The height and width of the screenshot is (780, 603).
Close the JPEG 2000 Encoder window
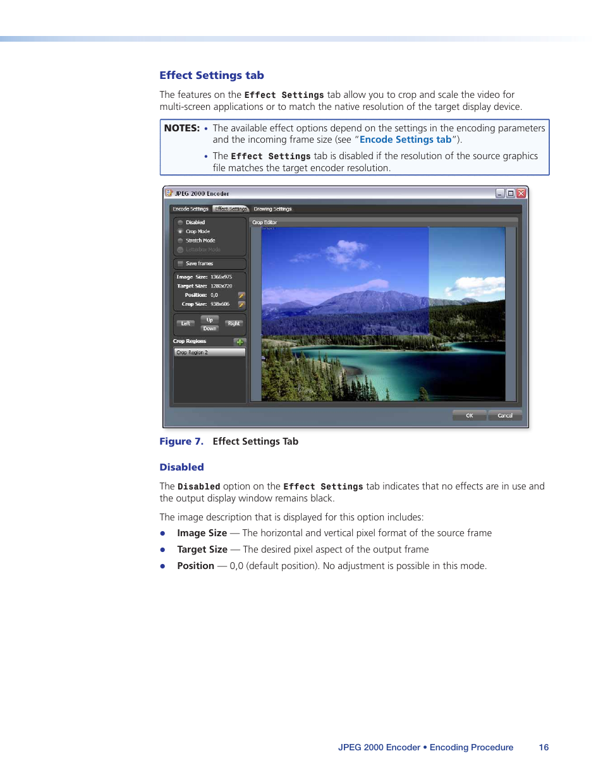(521, 193)
